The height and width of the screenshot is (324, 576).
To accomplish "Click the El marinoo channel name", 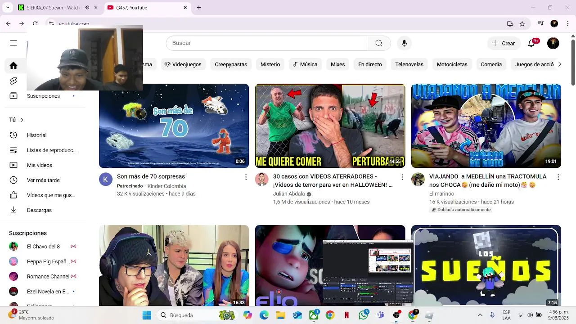I will (x=441, y=194).
